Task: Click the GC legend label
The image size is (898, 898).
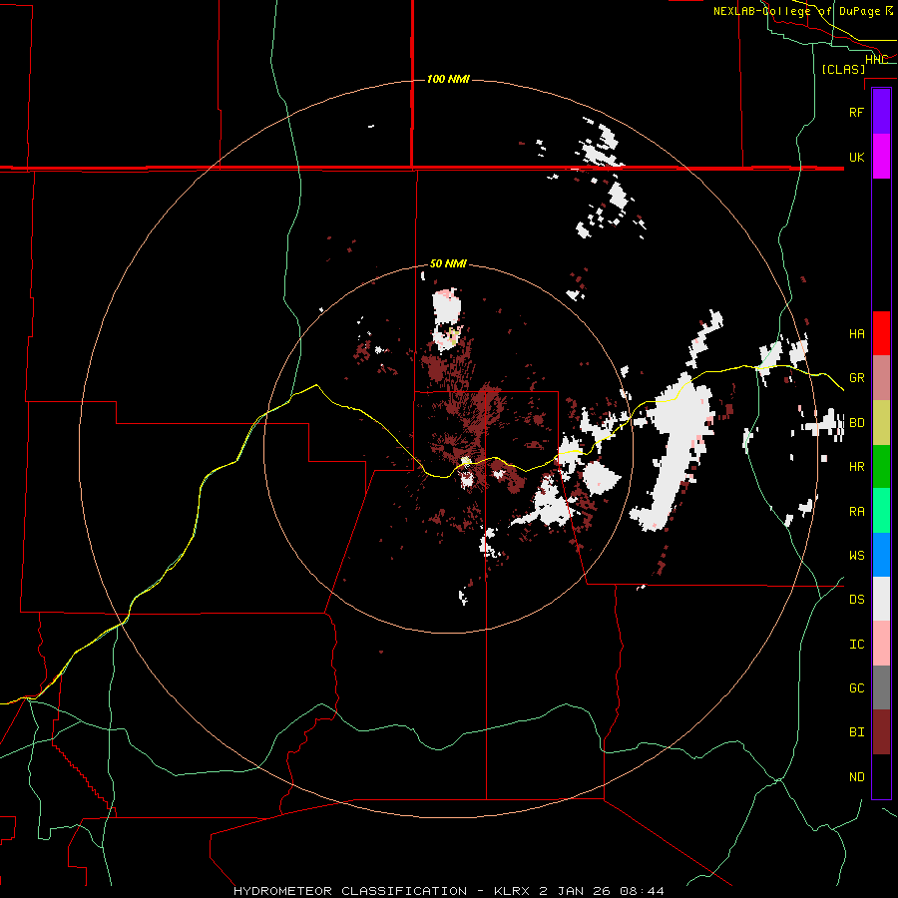Action: (856, 688)
